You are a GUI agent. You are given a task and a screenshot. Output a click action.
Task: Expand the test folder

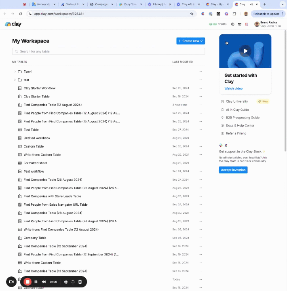[x=15, y=80]
